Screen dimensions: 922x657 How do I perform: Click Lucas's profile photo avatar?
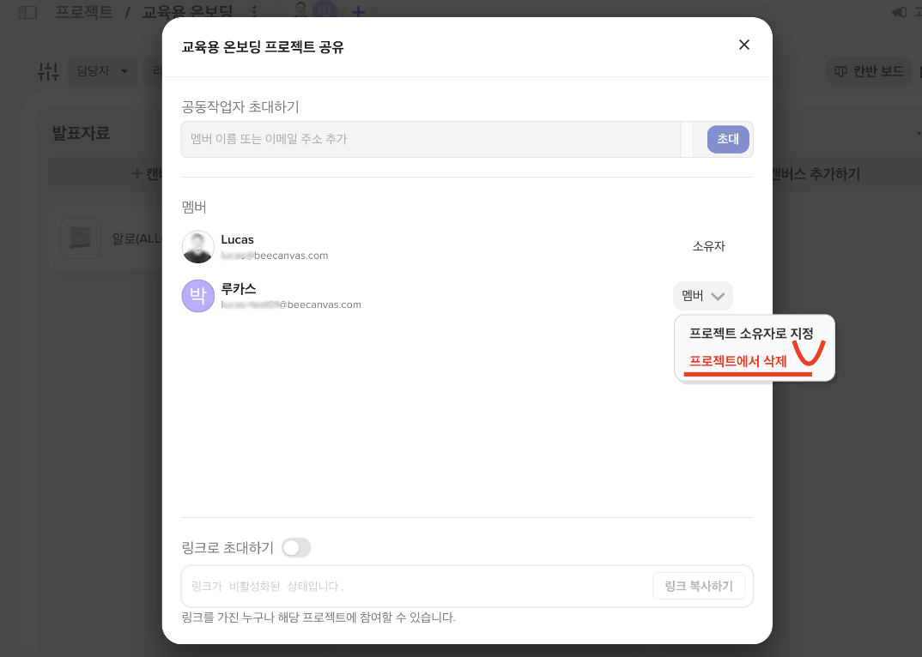click(198, 247)
